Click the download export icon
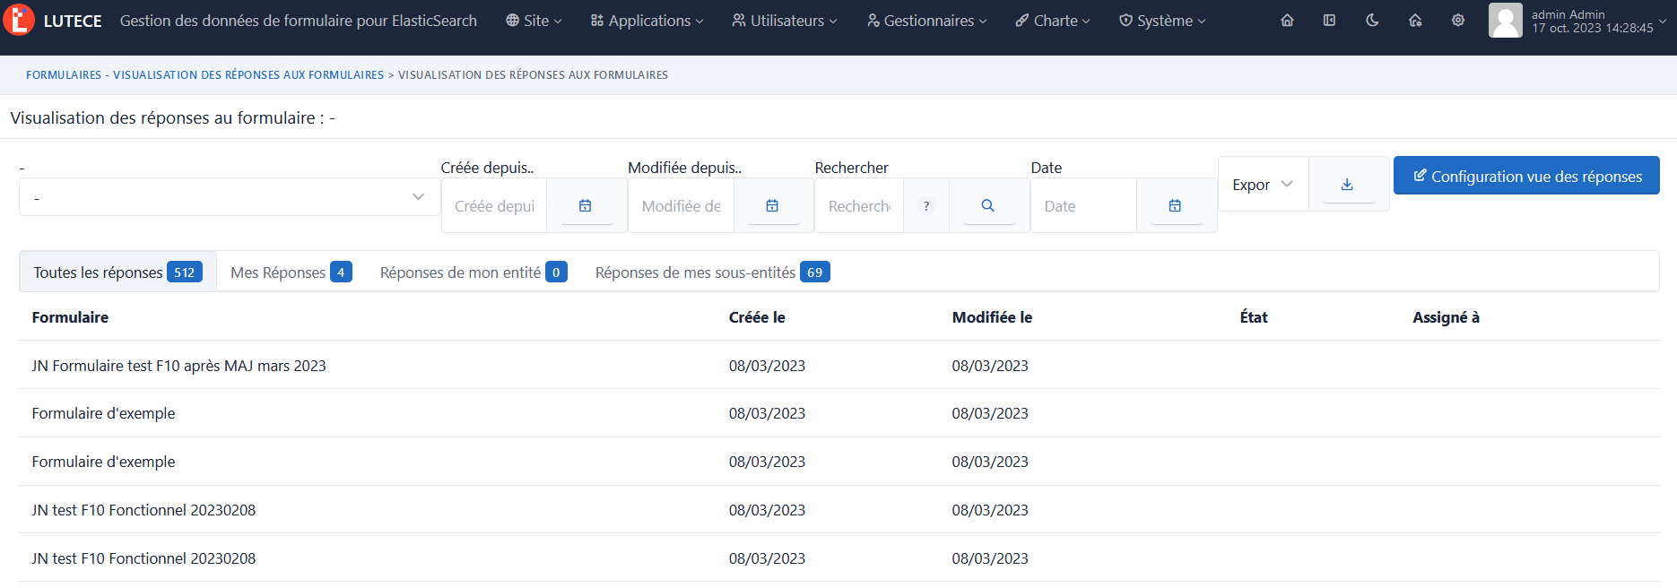 coord(1347,184)
